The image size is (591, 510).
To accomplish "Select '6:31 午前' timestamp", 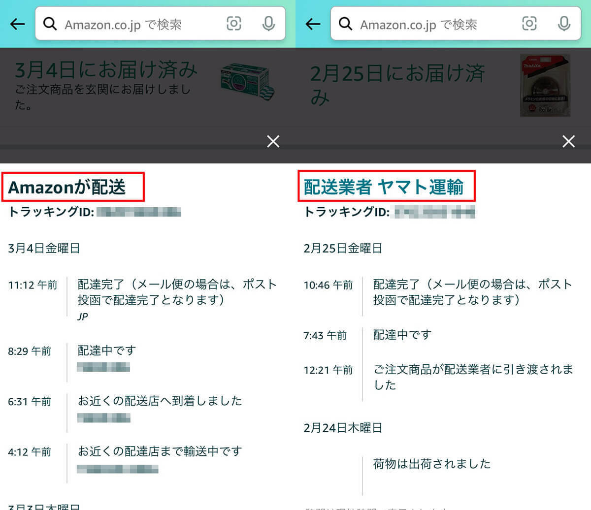I will (30, 401).
